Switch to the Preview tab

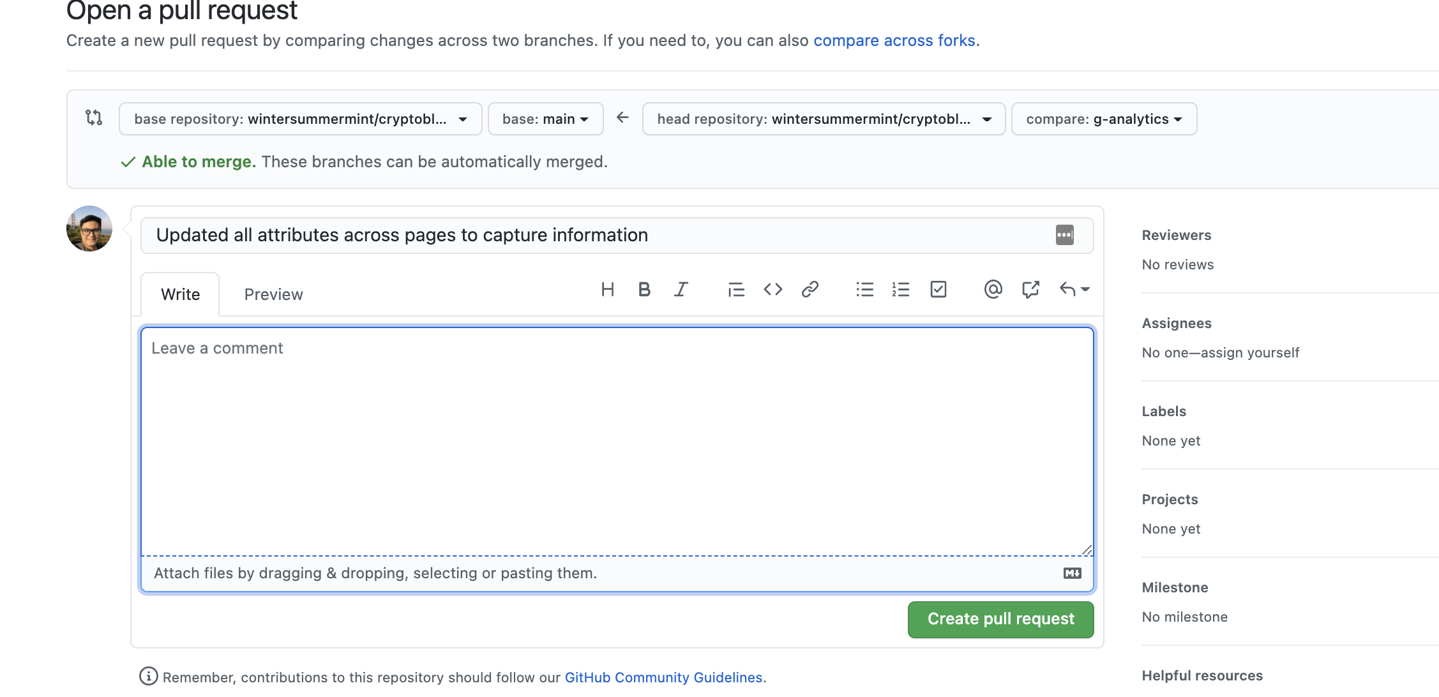(273, 294)
